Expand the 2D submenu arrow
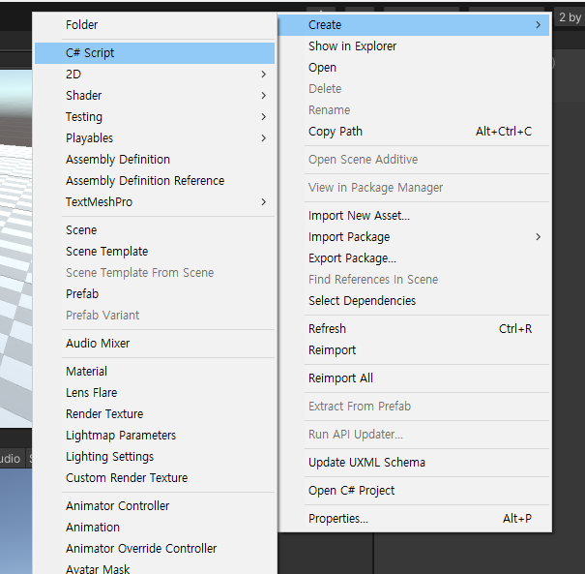This screenshot has height=574, width=585. click(x=263, y=75)
